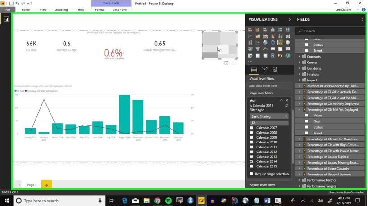Collapse the Year filter card

(281, 100)
